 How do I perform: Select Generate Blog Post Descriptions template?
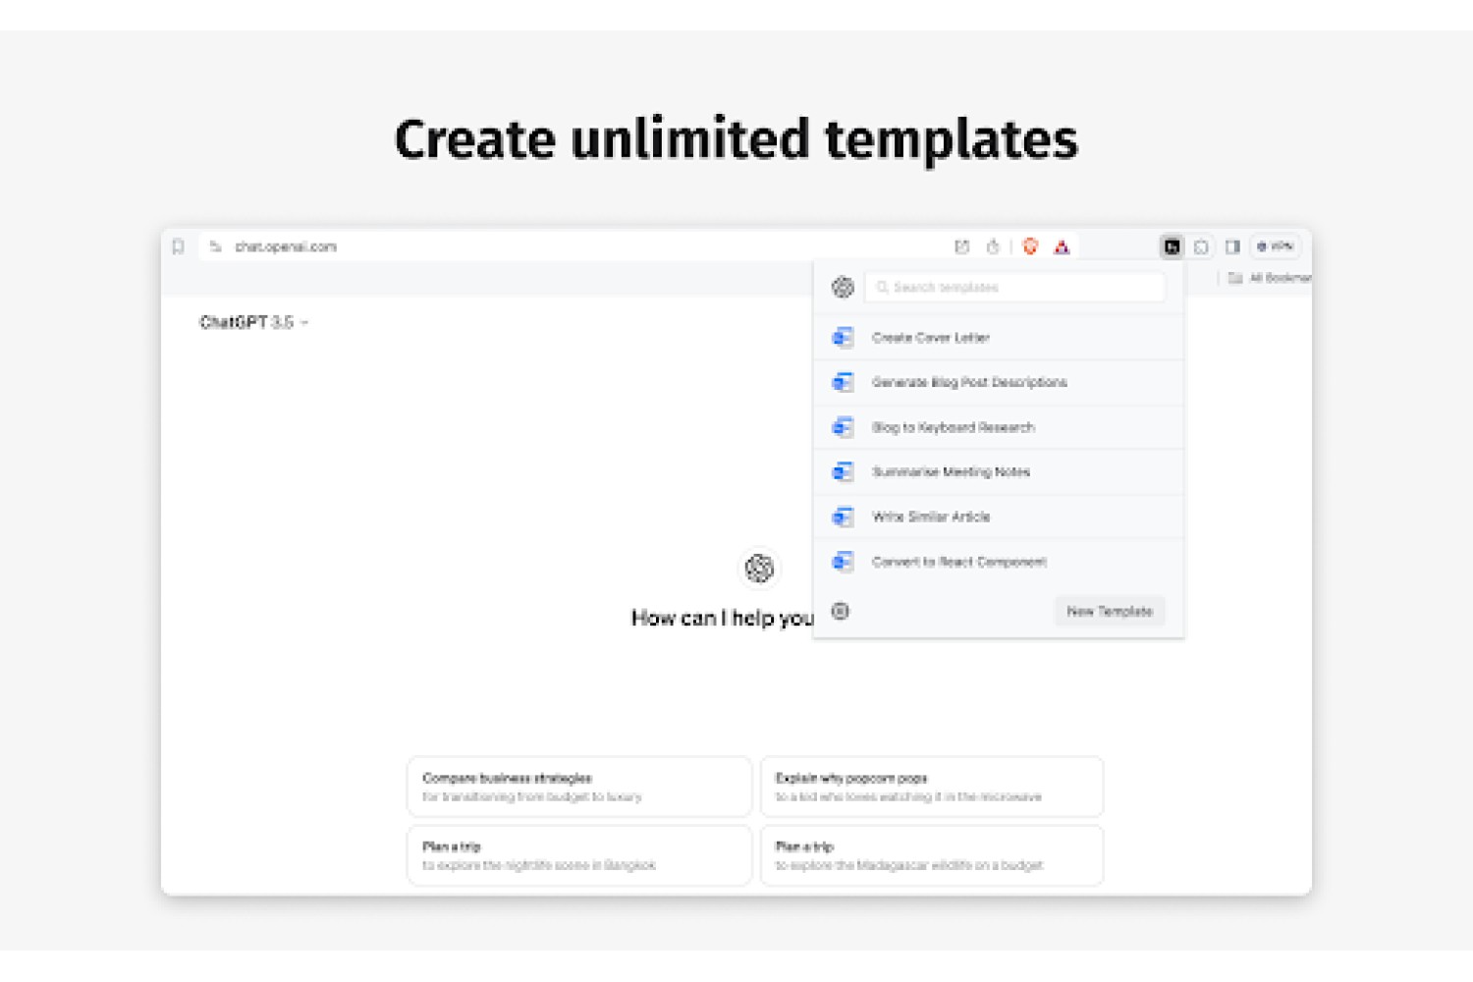point(999,382)
